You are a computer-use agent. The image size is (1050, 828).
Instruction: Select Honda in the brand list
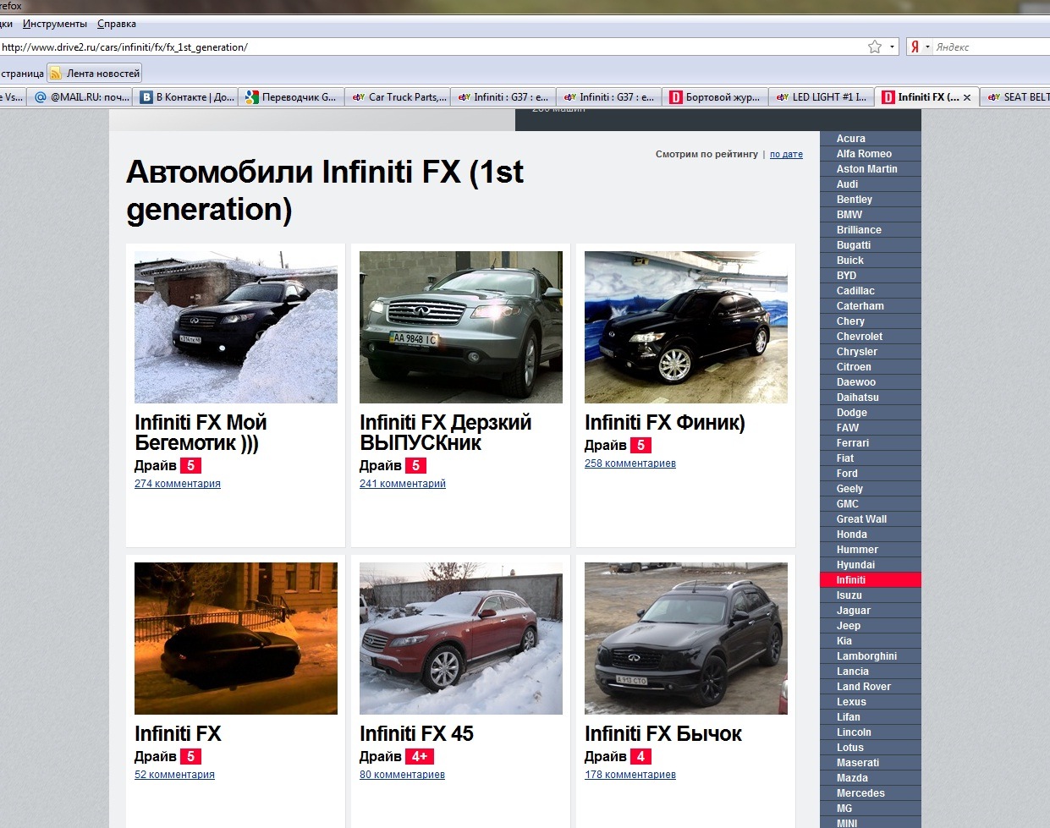click(871, 535)
